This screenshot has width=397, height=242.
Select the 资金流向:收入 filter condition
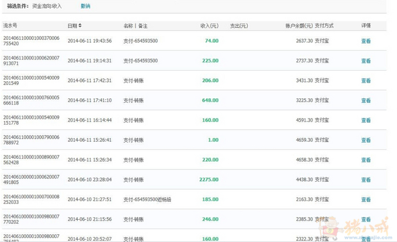pos(48,6)
